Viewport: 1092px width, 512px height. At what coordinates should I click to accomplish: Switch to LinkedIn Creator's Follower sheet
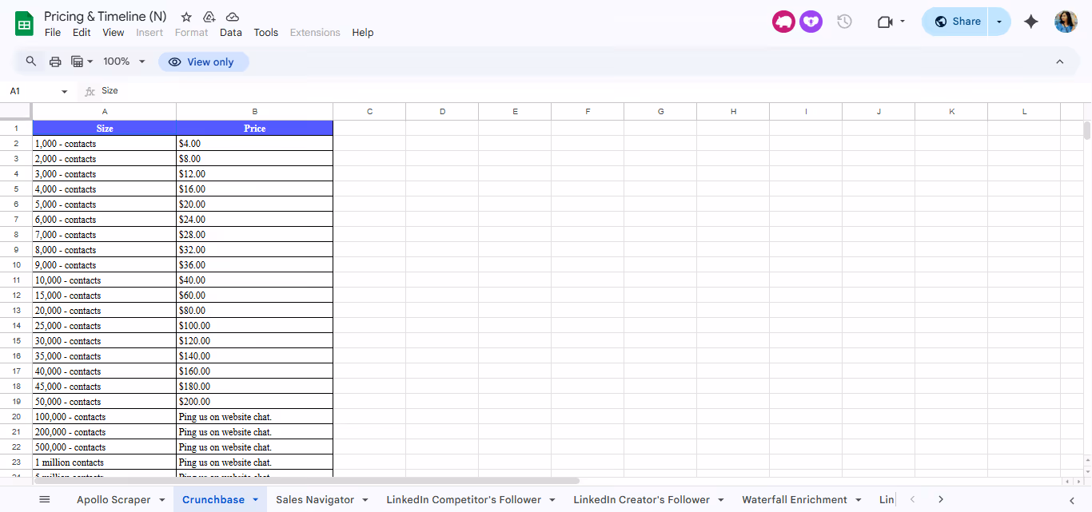click(641, 500)
